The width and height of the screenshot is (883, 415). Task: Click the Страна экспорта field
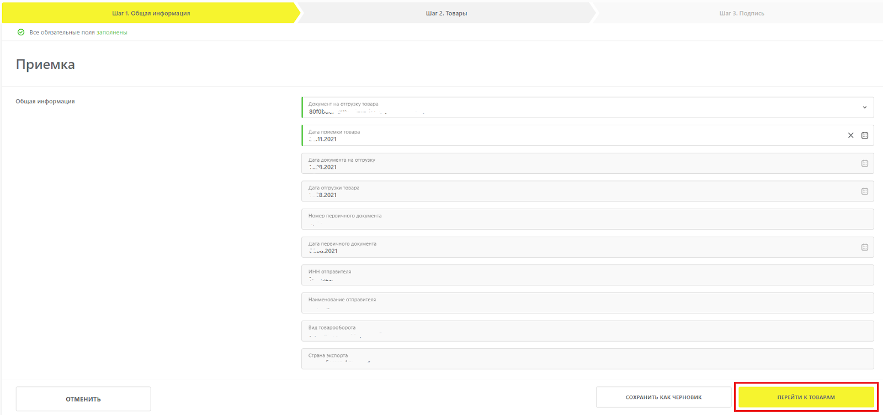tap(587, 359)
